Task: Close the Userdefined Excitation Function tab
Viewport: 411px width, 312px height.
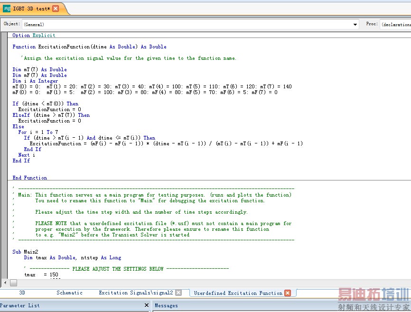Action: 288,293
